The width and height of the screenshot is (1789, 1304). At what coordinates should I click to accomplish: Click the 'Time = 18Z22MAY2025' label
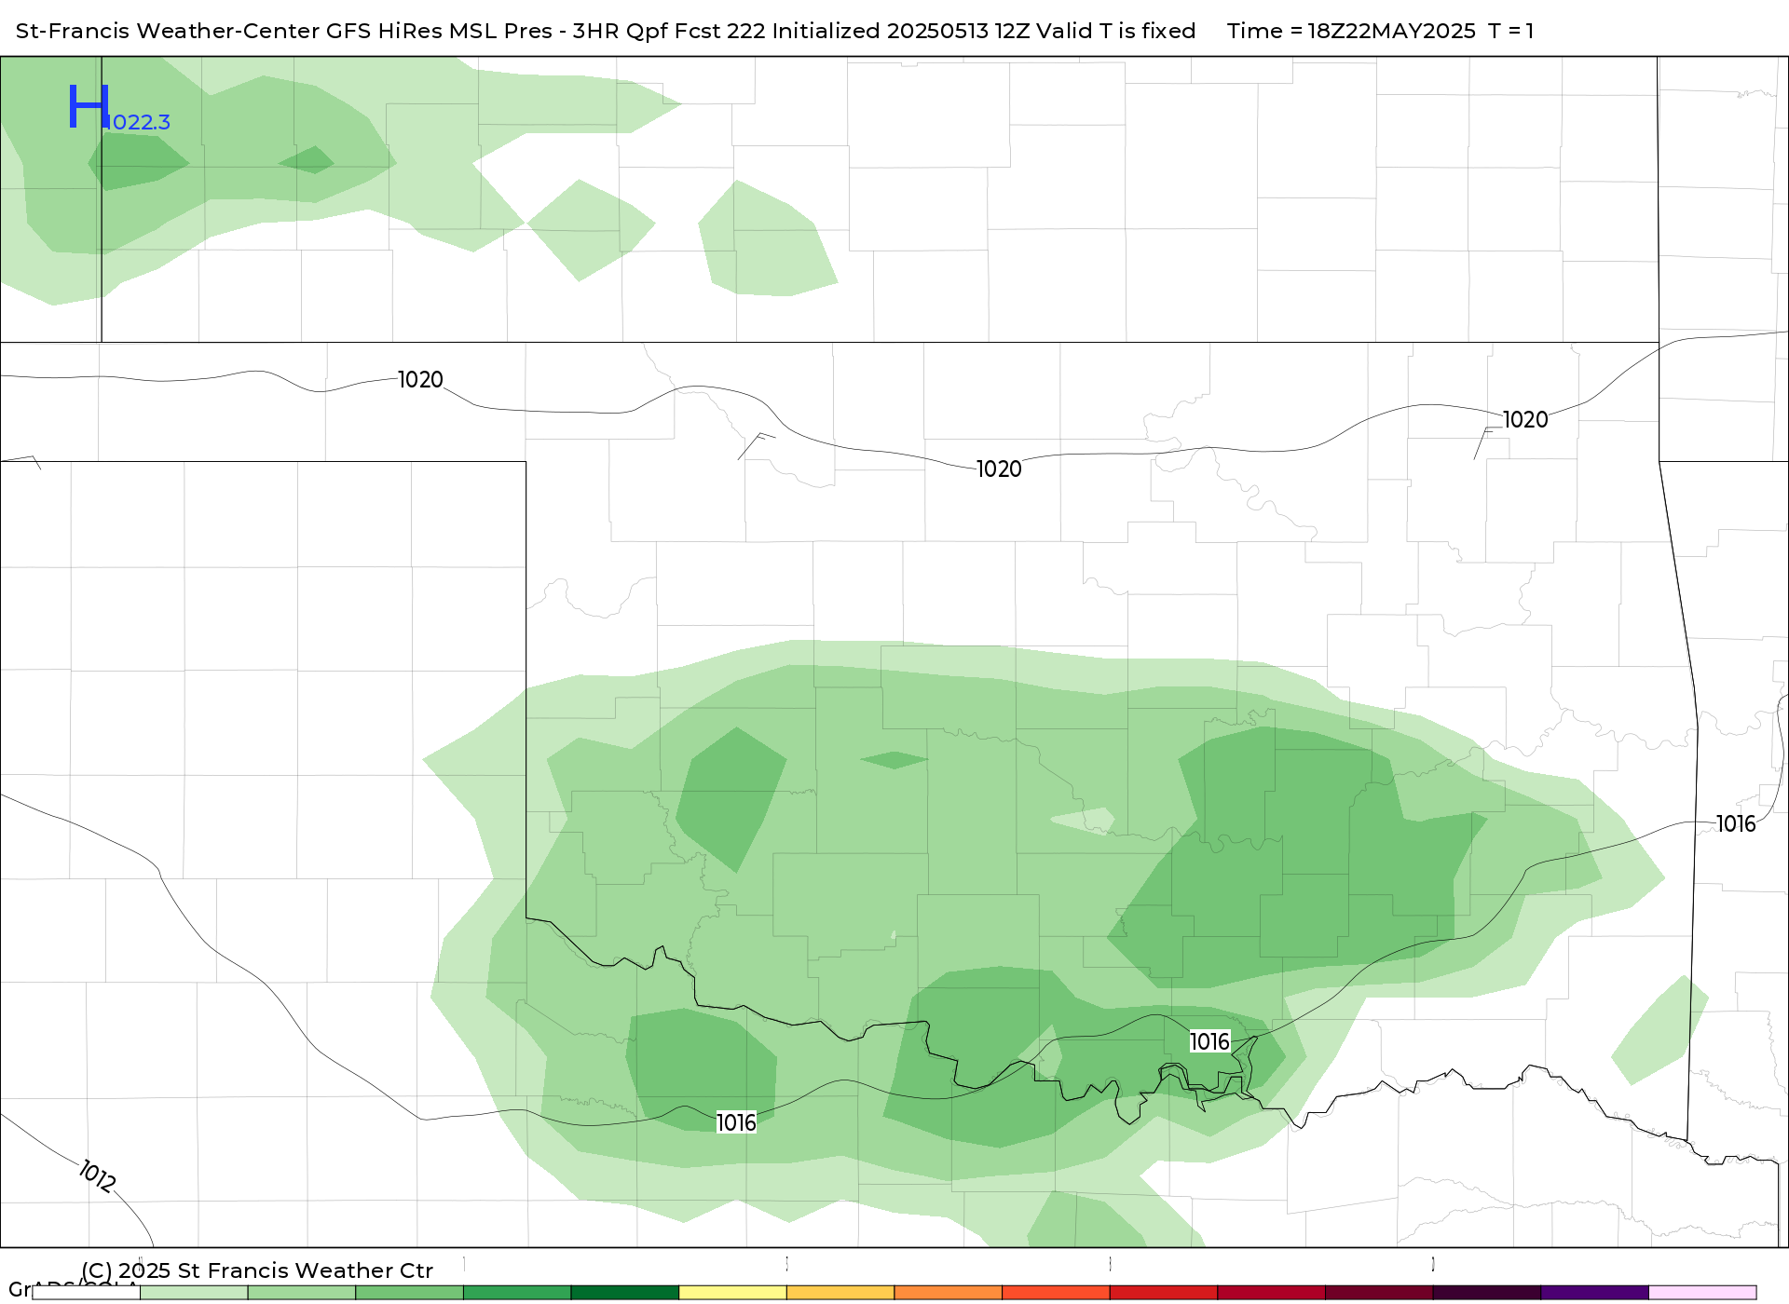point(1351,31)
